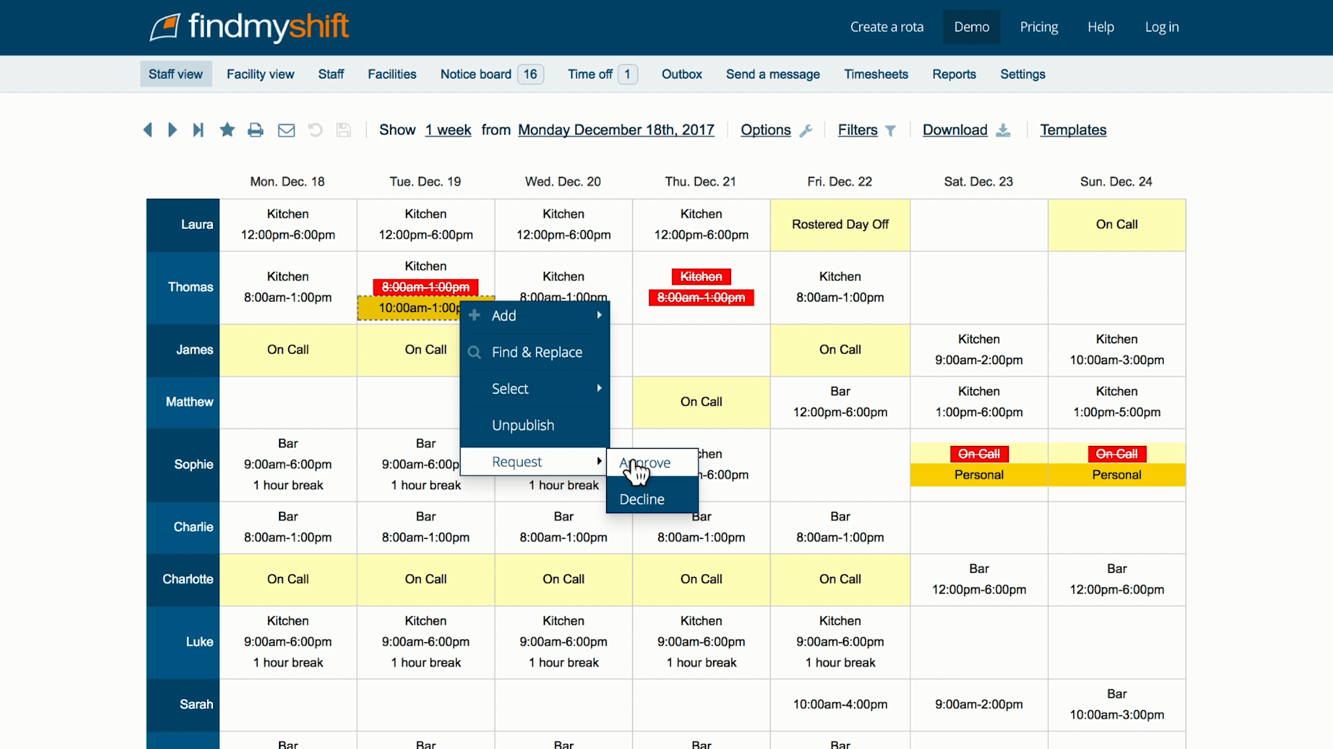Navigate to the next week
The height and width of the screenshot is (749, 1333).
(173, 130)
